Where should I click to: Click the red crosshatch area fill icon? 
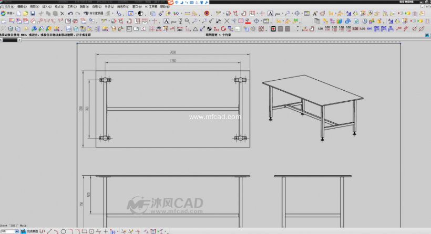[x=241, y=21]
